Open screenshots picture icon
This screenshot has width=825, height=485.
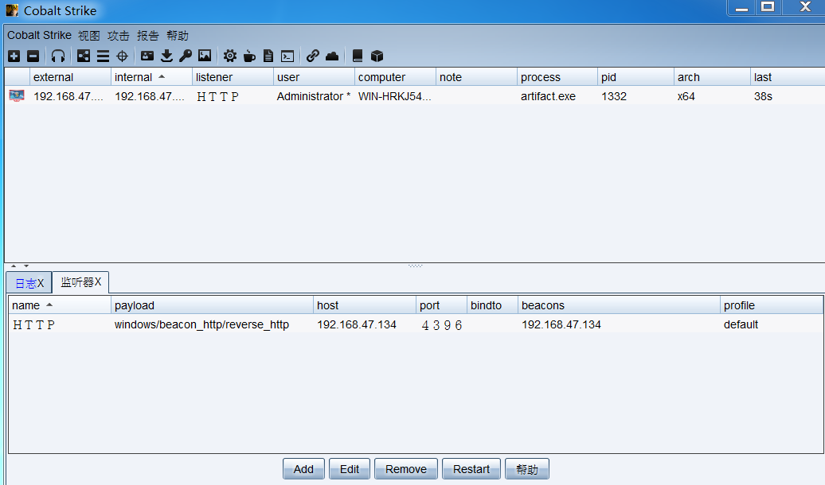coord(205,56)
